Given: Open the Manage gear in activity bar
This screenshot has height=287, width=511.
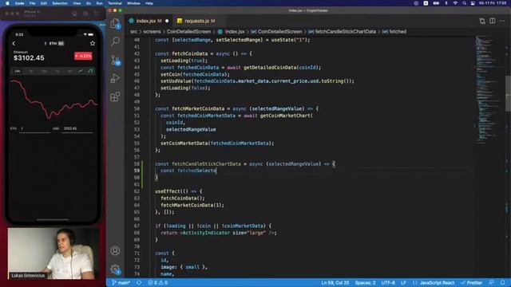Looking at the screenshot, I should point(115,269).
